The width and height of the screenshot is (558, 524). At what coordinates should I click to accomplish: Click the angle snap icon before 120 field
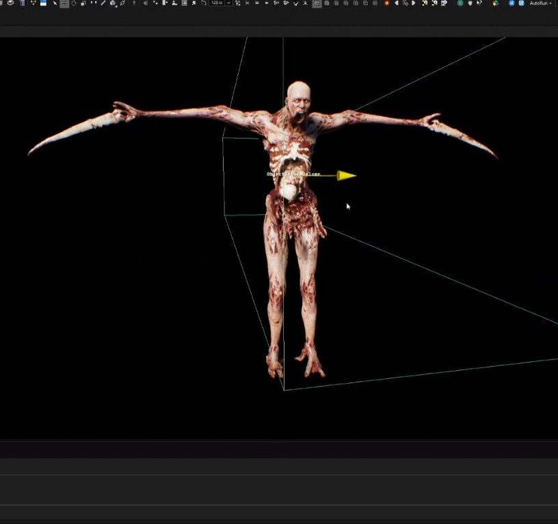coord(204,3)
